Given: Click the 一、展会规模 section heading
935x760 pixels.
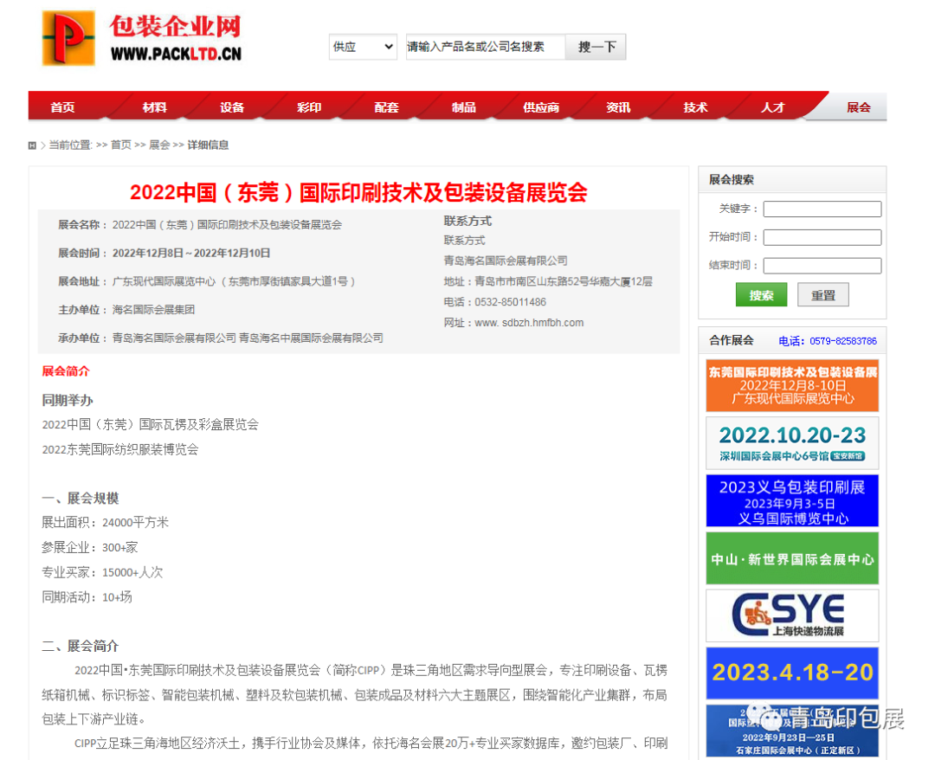Looking at the screenshot, I should click(80, 498).
